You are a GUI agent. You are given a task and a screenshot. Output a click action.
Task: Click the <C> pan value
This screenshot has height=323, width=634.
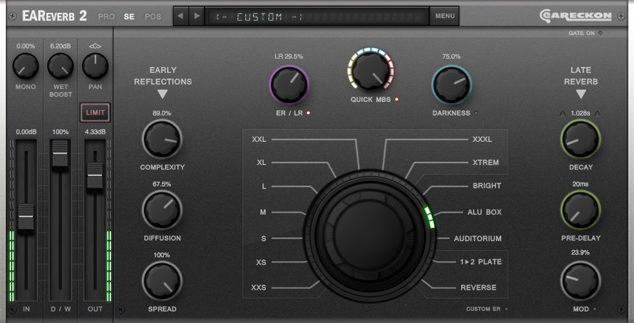tap(95, 46)
